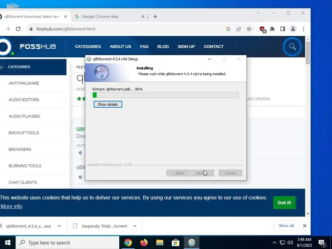This screenshot has width=332, height=249.
Task: Open the Kaspersky Total torrent download
Action: click(x=104, y=226)
